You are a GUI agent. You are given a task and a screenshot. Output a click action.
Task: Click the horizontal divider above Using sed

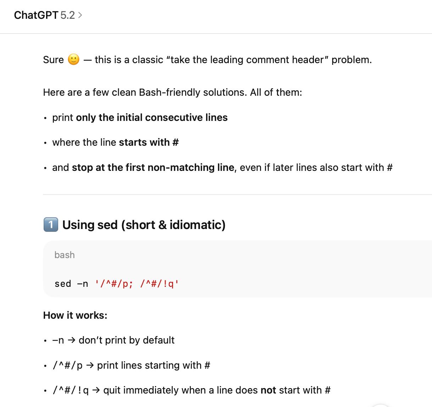(237, 194)
